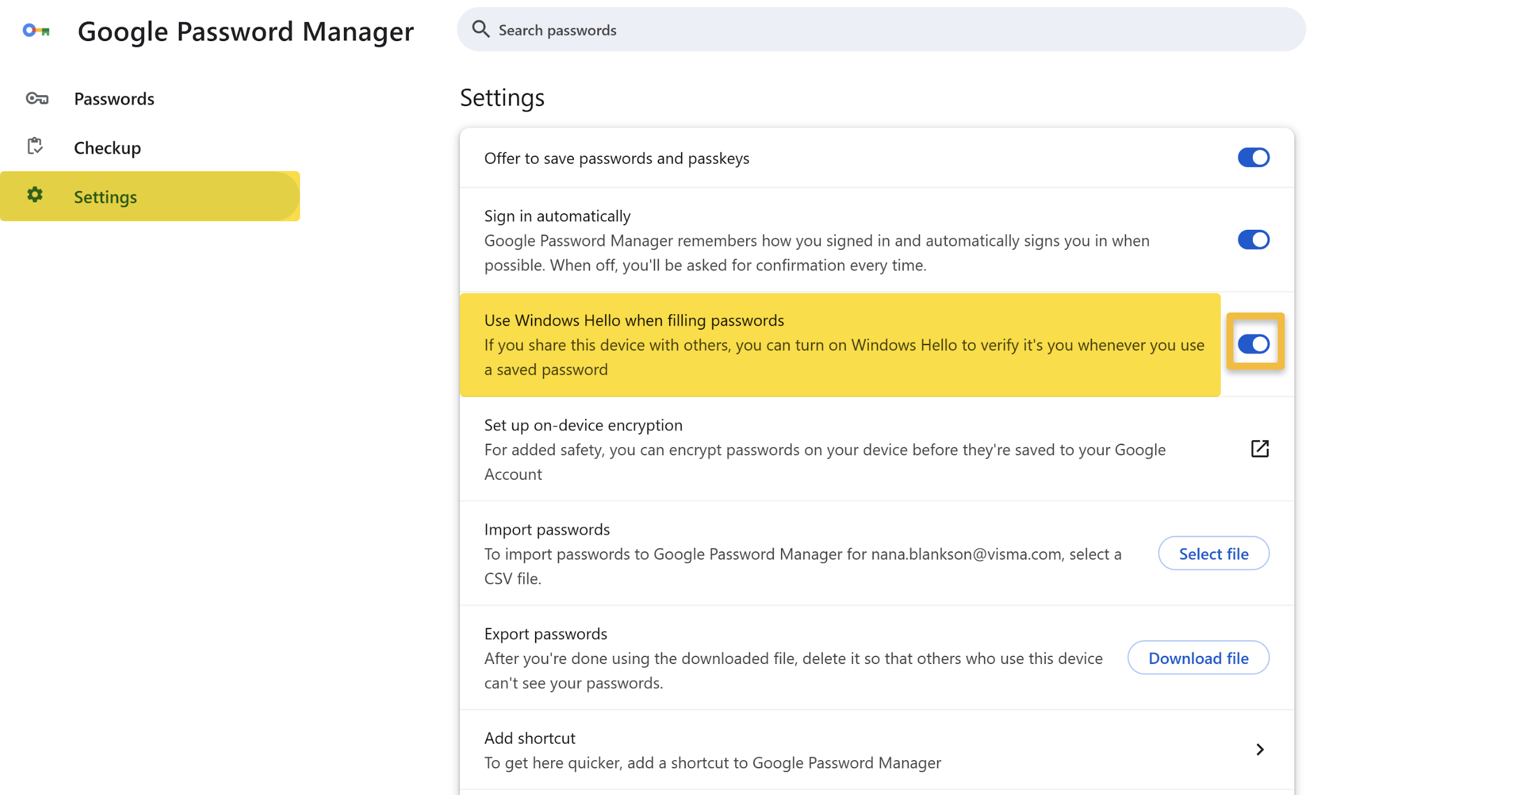Click the clipboard icon beside Checkup
This screenshot has height=795, width=1522.
point(35,147)
